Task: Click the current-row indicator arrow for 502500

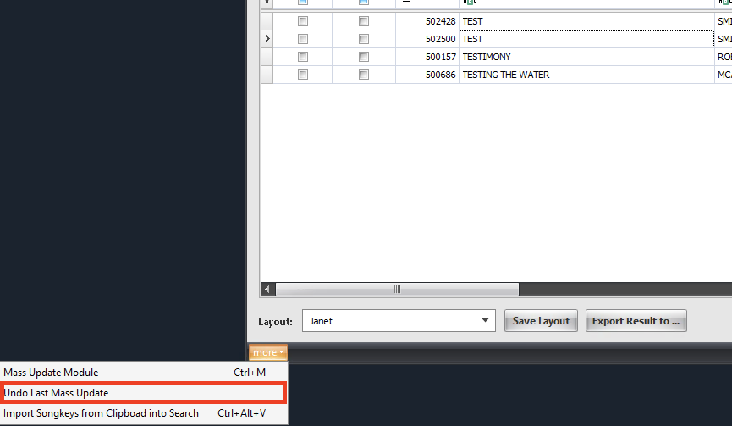Action: pyautogui.click(x=267, y=39)
